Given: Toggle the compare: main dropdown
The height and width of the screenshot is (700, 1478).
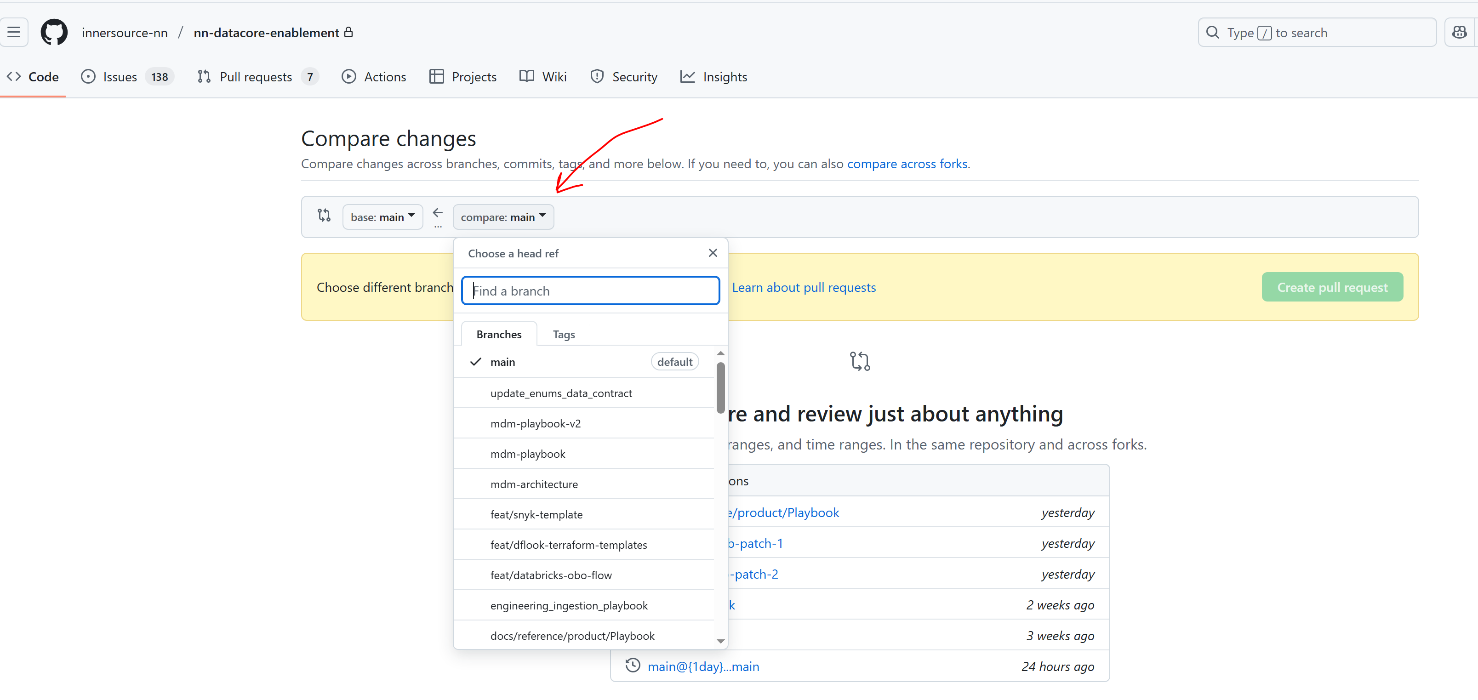Looking at the screenshot, I should pyautogui.click(x=503, y=217).
